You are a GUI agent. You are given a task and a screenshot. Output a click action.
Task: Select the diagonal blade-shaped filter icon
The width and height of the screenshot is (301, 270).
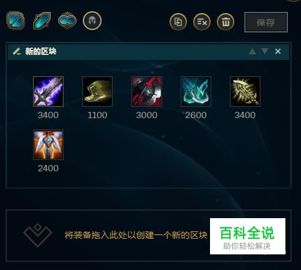click(x=42, y=21)
